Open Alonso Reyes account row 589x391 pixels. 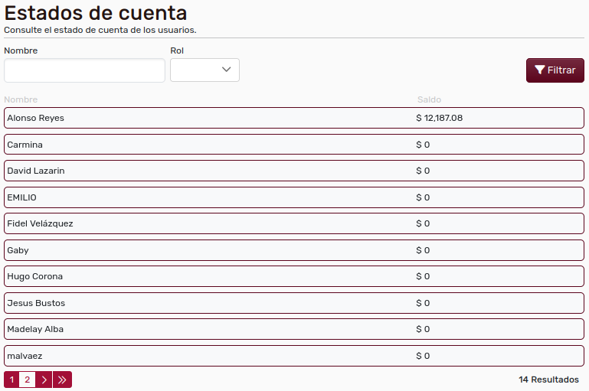294,118
